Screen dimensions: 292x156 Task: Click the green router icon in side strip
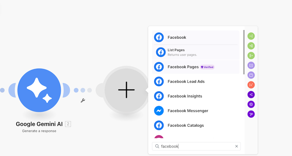pyautogui.click(x=251, y=36)
